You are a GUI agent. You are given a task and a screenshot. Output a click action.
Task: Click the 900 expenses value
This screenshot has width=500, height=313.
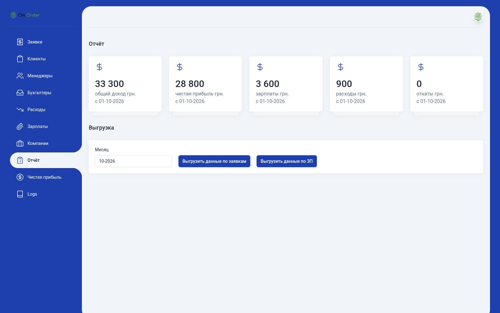pyautogui.click(x=344, y=84)
